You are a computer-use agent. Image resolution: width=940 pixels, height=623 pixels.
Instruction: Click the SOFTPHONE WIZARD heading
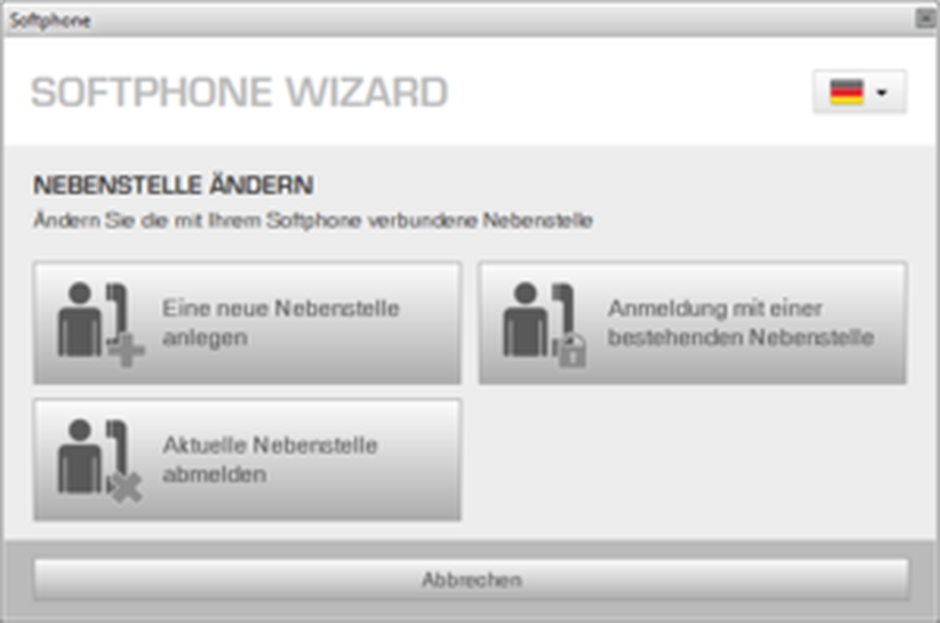239,92
